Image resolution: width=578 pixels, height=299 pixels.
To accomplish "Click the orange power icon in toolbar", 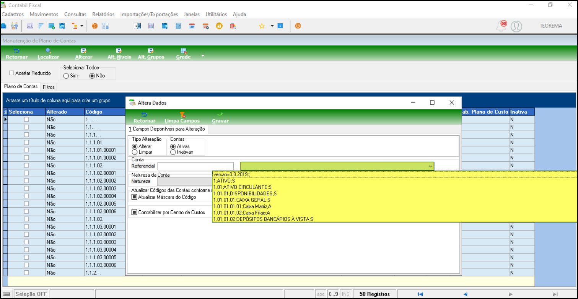I will click(298, 26).
